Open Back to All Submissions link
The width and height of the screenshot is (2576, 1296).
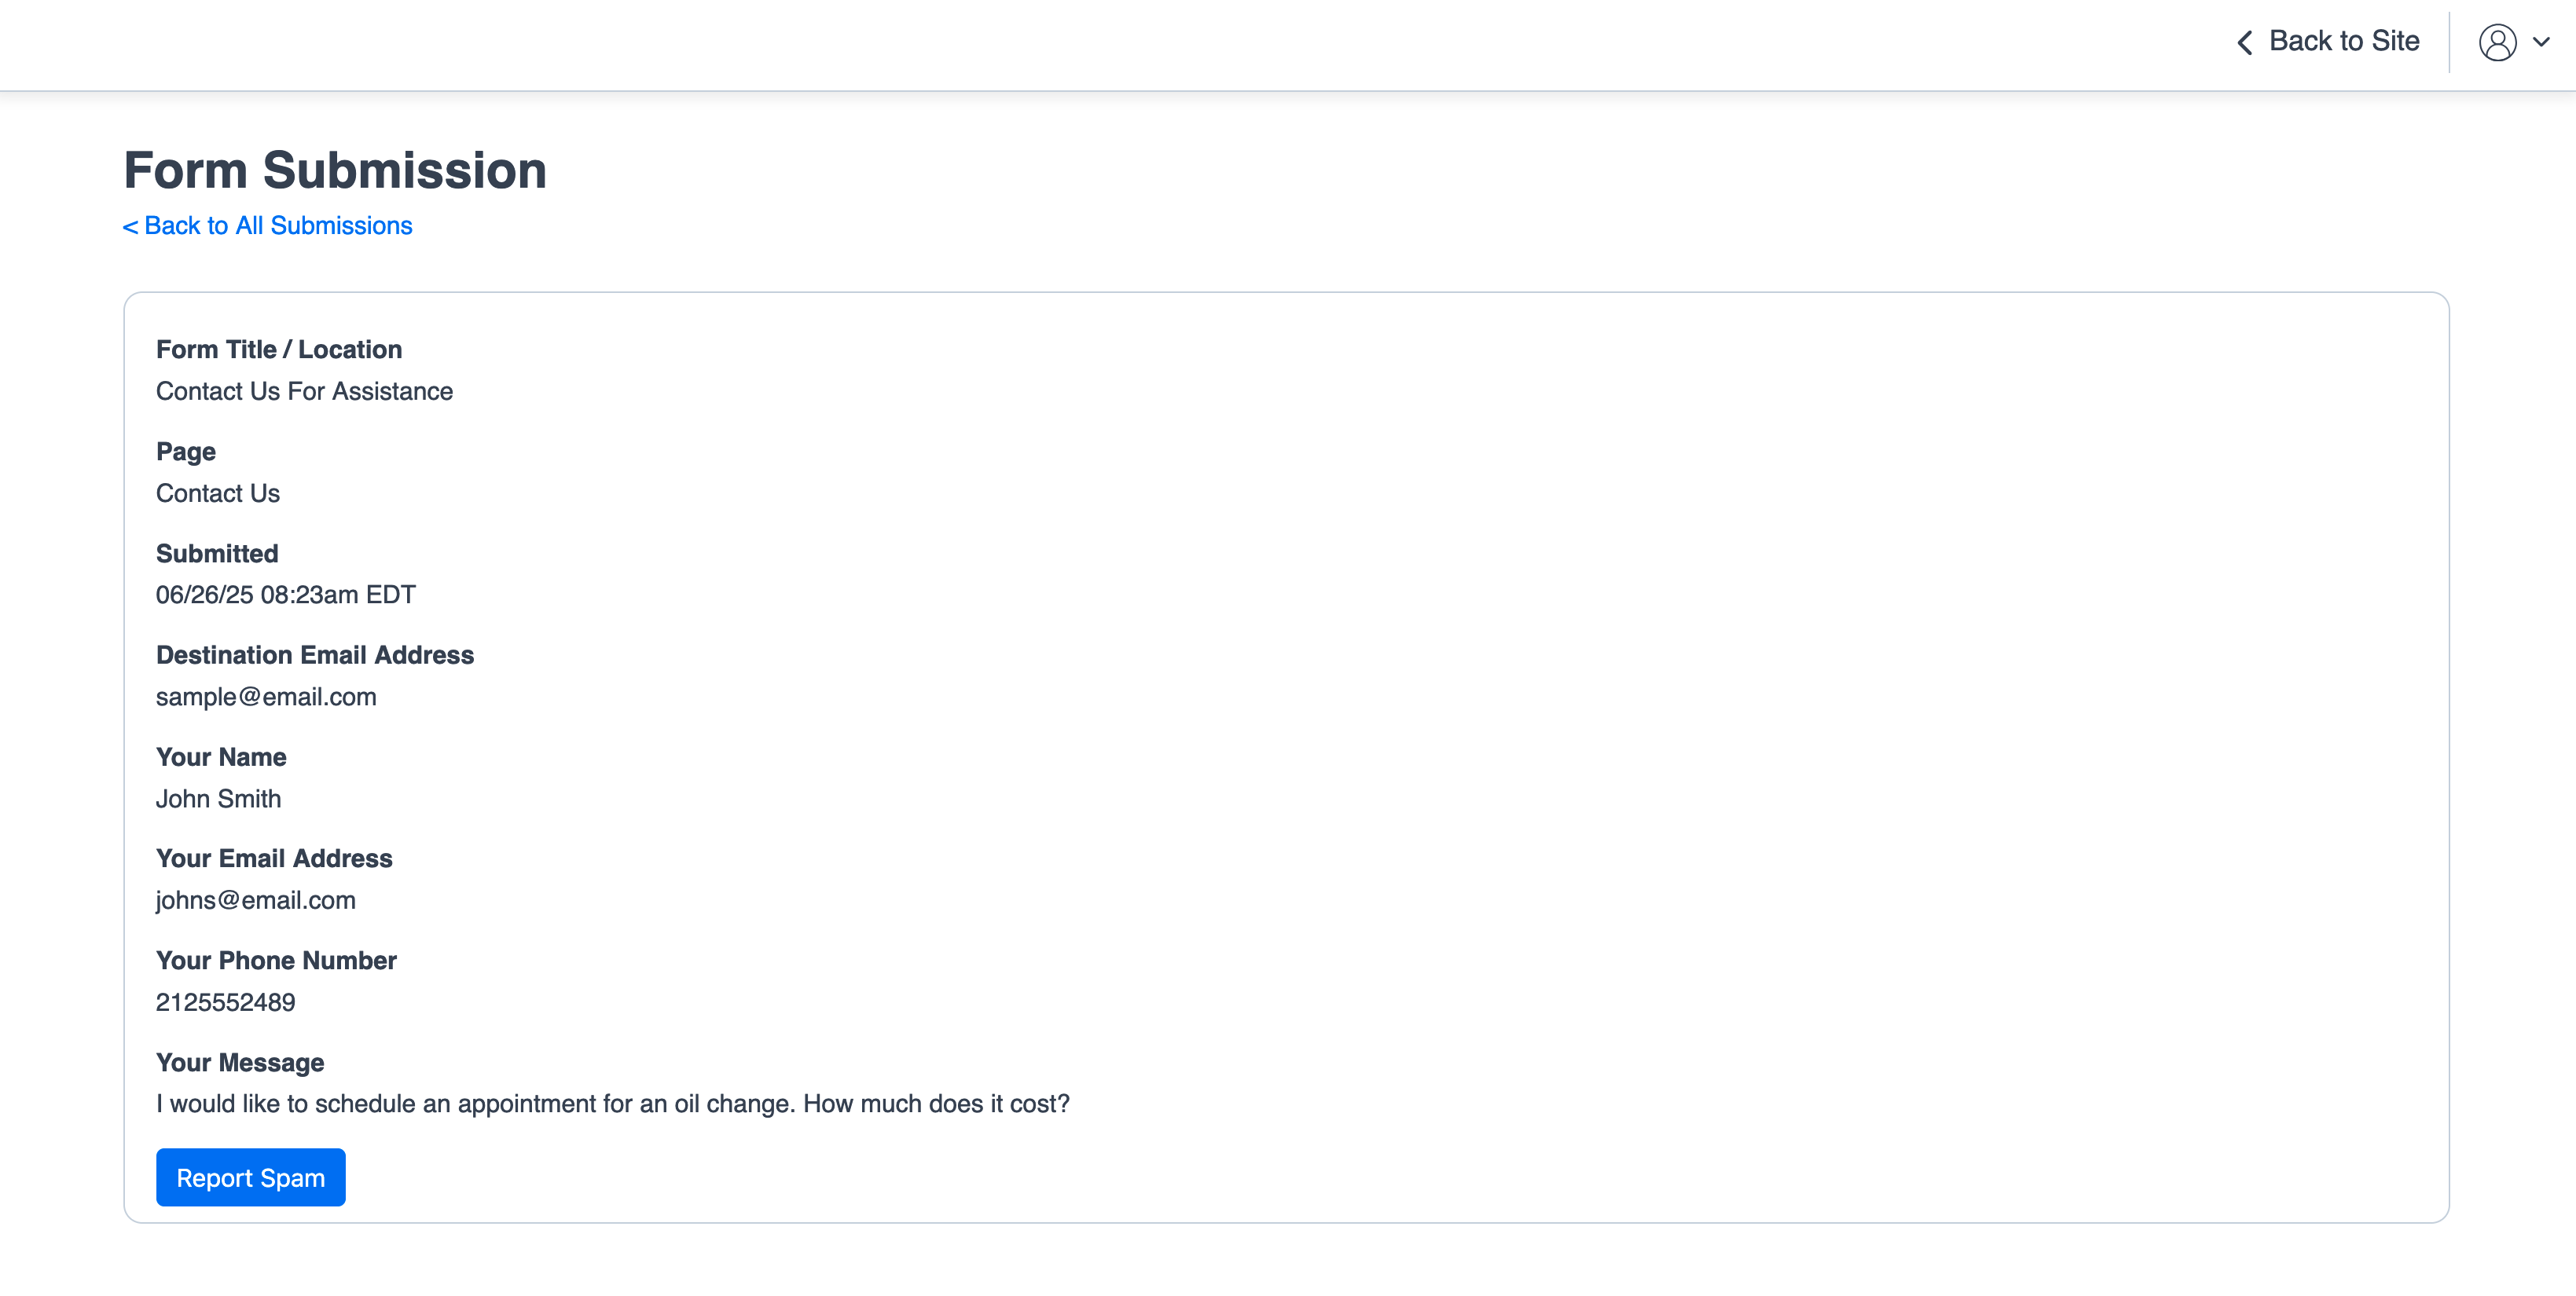[x=267, y=226]
